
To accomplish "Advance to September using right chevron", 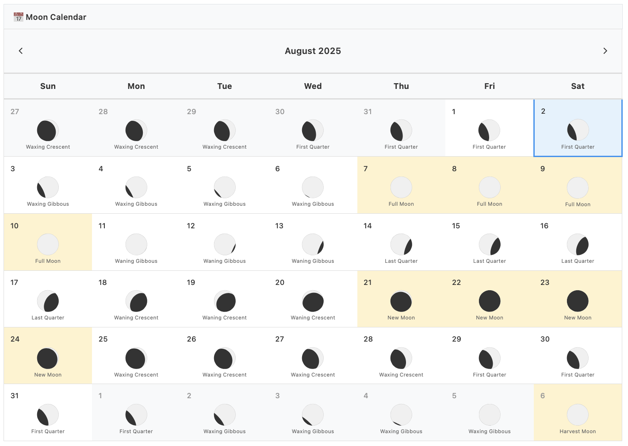I will pyautogui.click(x=605, y=50).
